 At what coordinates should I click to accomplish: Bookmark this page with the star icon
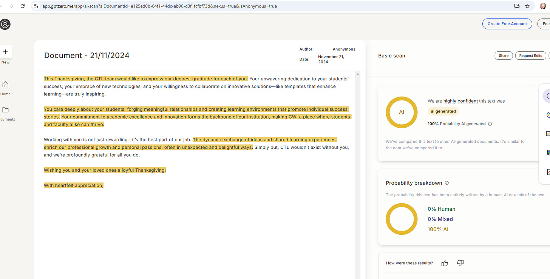[x=527, y=6]
